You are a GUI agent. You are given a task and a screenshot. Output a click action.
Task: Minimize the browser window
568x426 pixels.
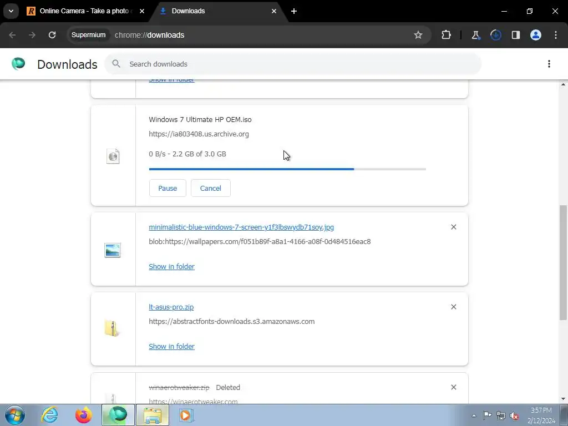pyautogui.click(x=504, y=11)
